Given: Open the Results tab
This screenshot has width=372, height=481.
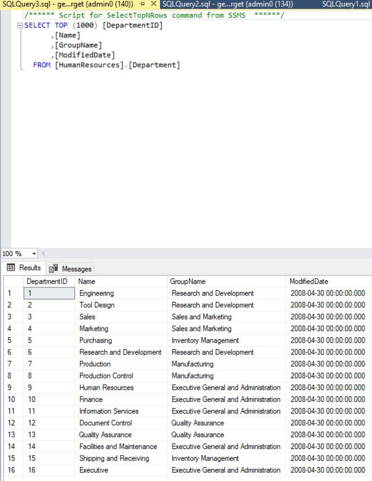Looking at the screenshot, I should [x=24, y=268].
